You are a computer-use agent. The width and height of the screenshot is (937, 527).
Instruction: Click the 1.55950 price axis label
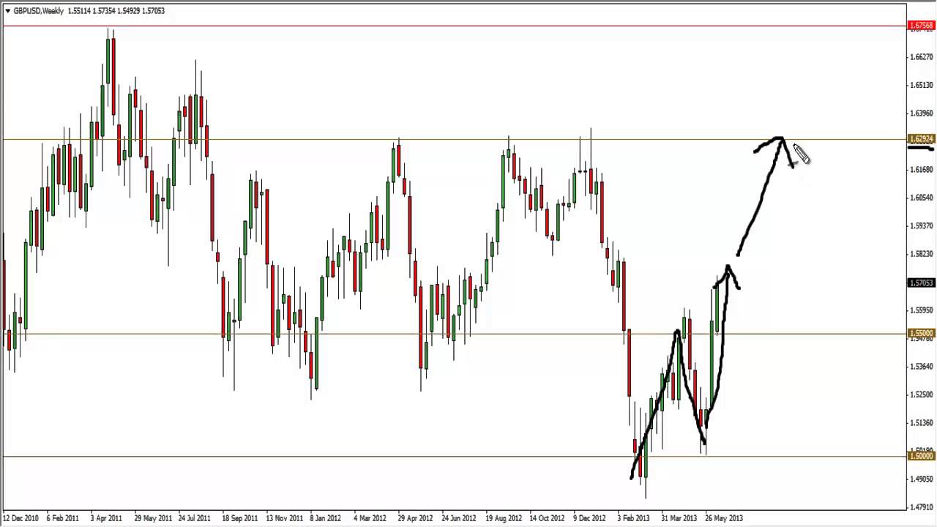click(x=923, y=310)
